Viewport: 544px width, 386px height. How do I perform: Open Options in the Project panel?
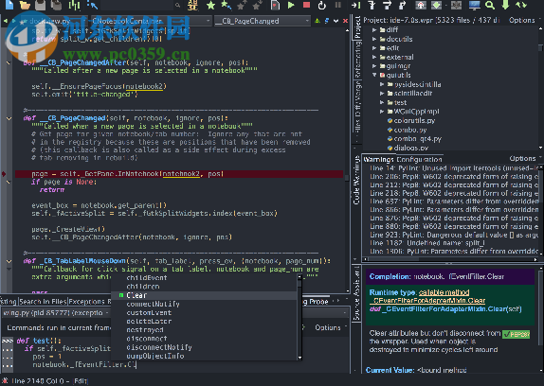point(522,20)
